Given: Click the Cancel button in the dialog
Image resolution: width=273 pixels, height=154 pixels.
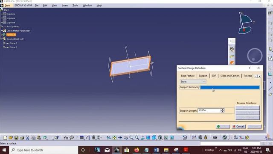Looking at the screenshot, I should click(x=238, y=127).
